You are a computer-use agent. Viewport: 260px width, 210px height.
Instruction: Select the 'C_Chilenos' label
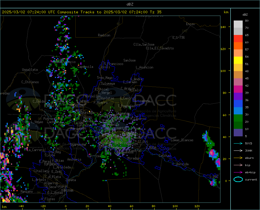pos(30,82)
